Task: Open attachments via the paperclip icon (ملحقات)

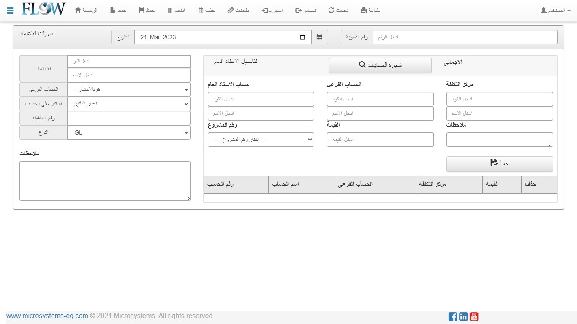Action: pos(230,10)
